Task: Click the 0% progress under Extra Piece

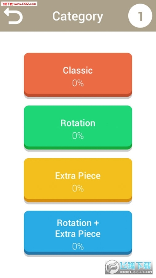Action: (78, 188)
